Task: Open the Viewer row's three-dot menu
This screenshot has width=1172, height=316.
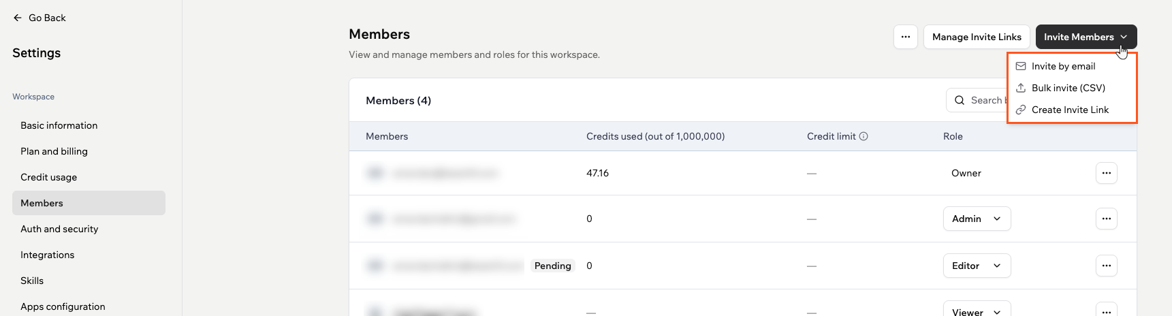Action: (x=1107, y=310)
